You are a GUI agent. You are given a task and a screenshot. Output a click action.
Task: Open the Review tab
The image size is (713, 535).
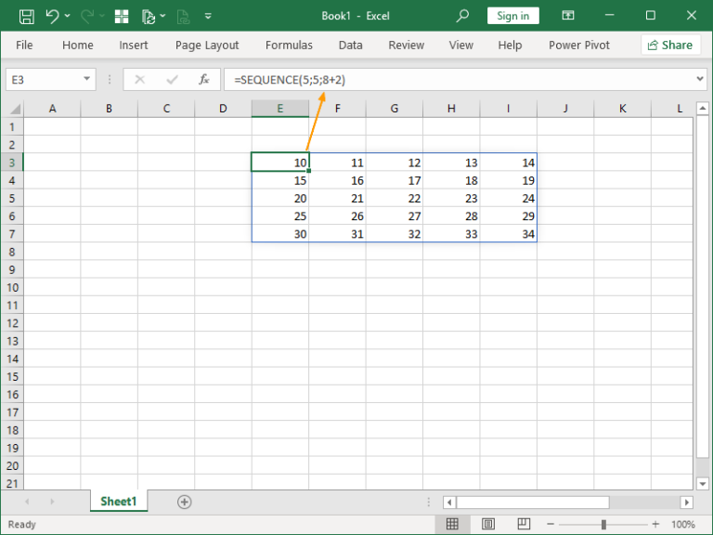click(x=406, y=45)
